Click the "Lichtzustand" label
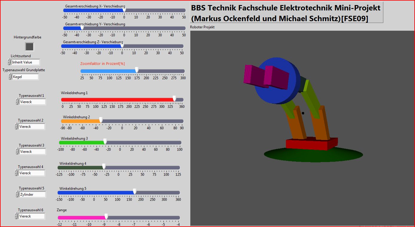415x227 pixels. (x=21, y=56)
